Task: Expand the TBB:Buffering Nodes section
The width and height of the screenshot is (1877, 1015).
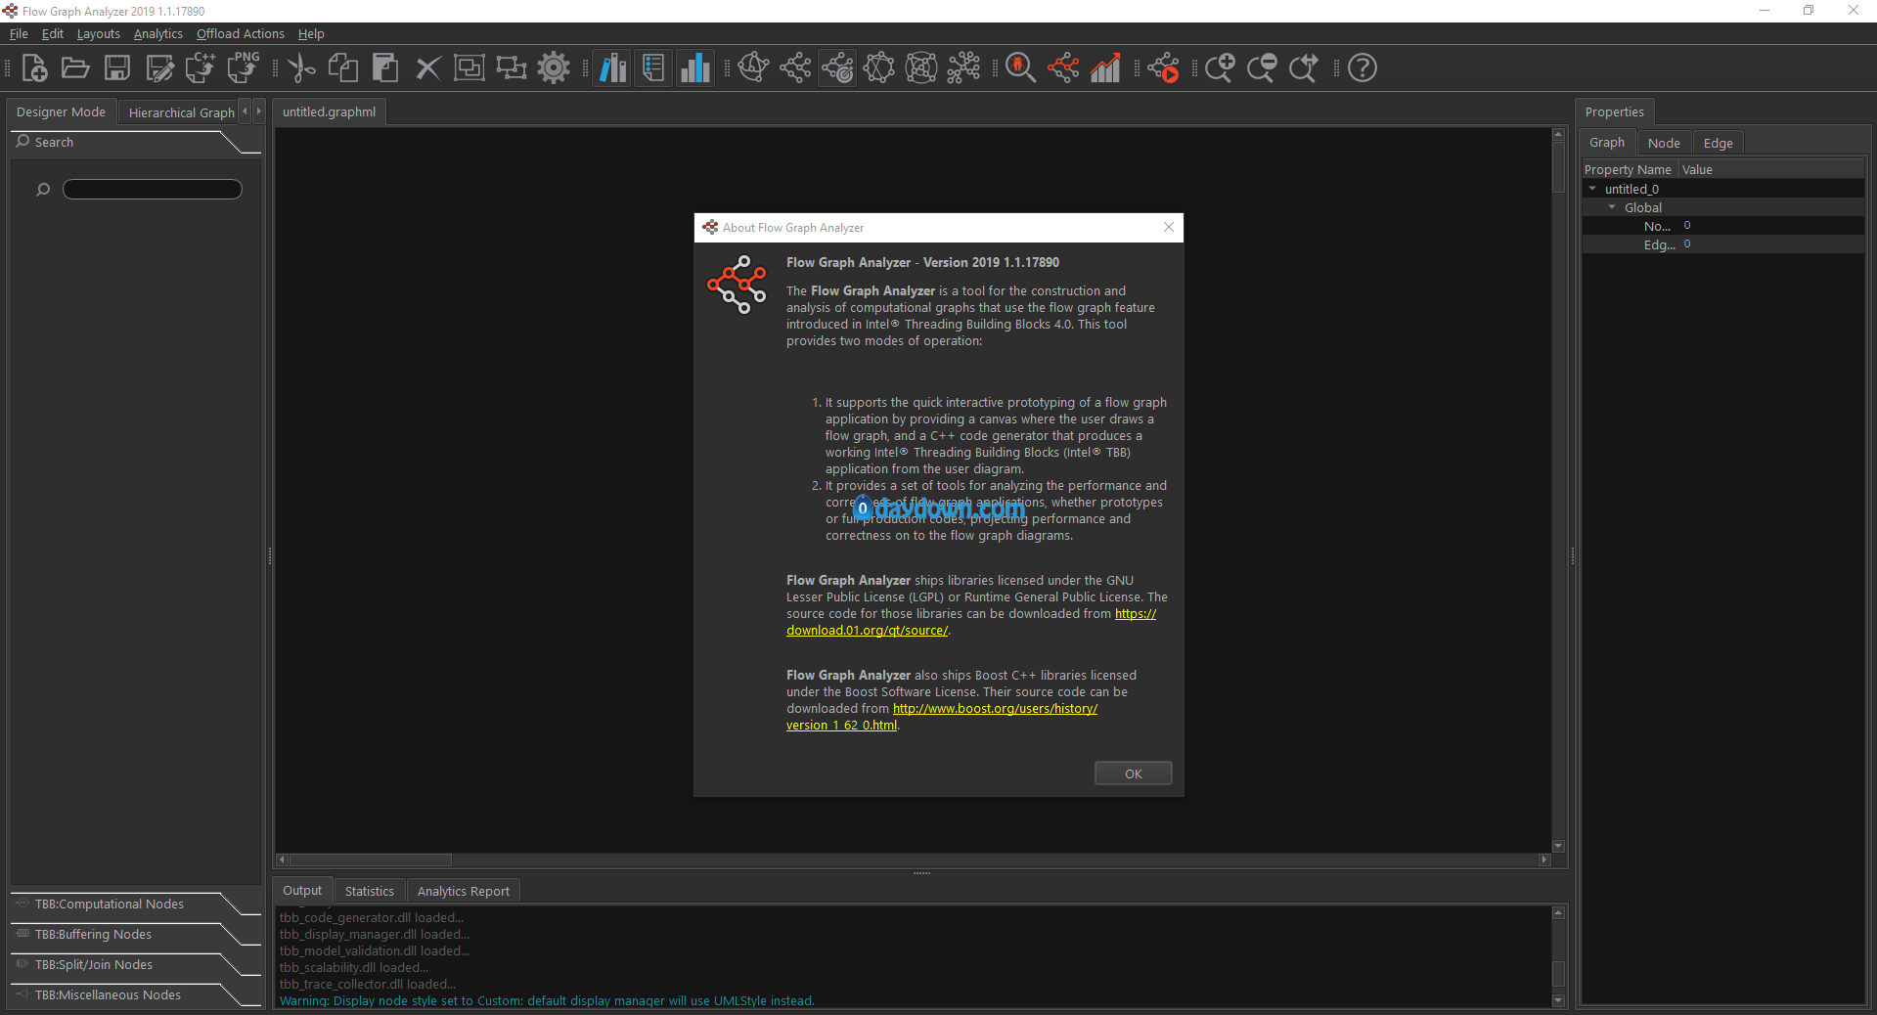Action: 135,935
